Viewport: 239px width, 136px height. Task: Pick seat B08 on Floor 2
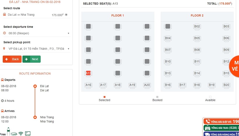click(197, 50)
